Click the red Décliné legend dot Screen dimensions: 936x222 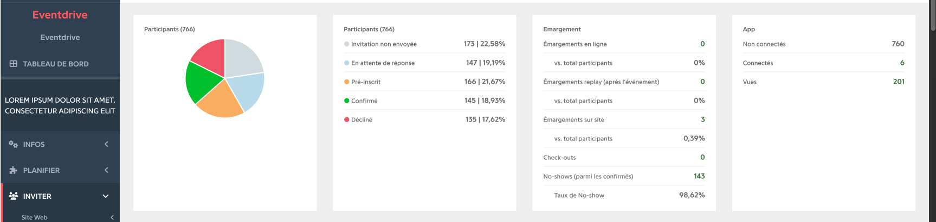347,120
